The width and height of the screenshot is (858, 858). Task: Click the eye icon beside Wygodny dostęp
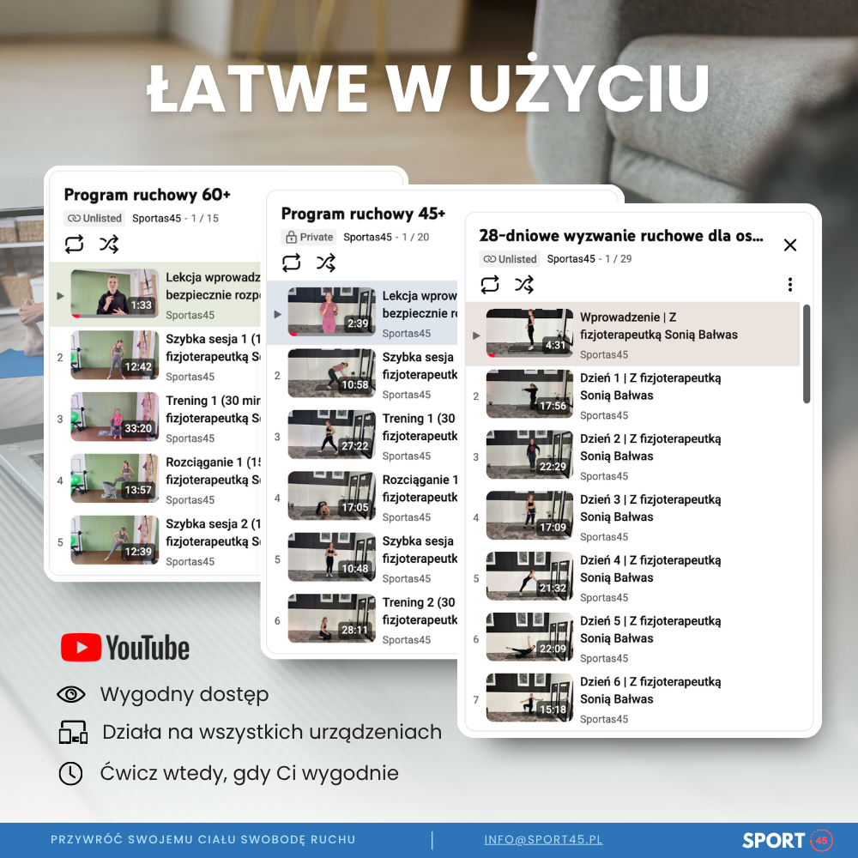[71, 694]
